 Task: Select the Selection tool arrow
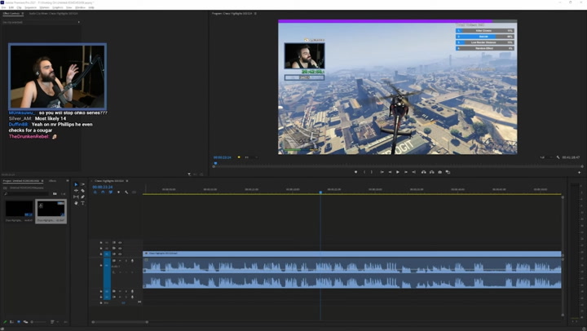(x=76, y=184)
